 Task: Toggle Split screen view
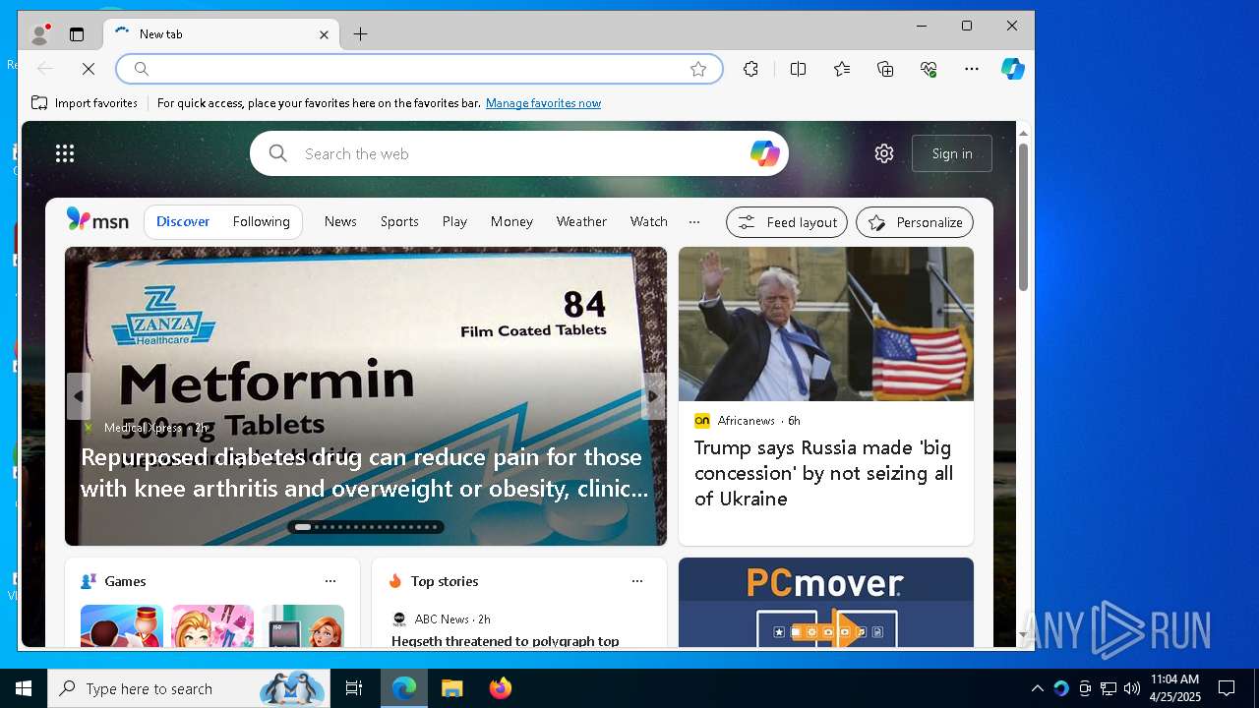coord(798,69)
